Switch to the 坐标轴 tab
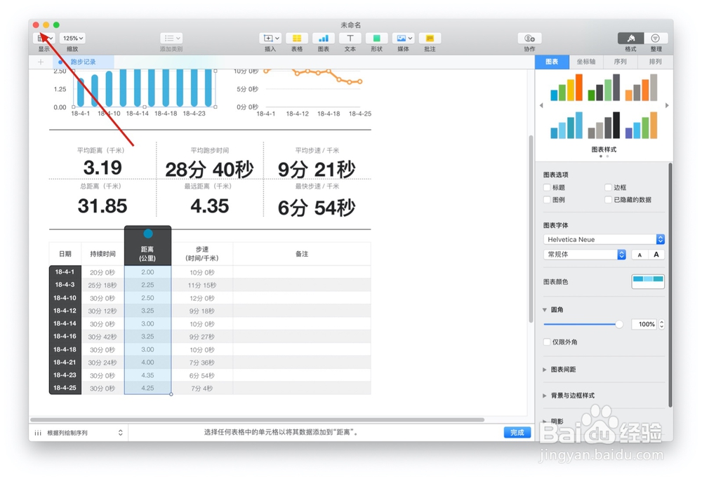 586,62
